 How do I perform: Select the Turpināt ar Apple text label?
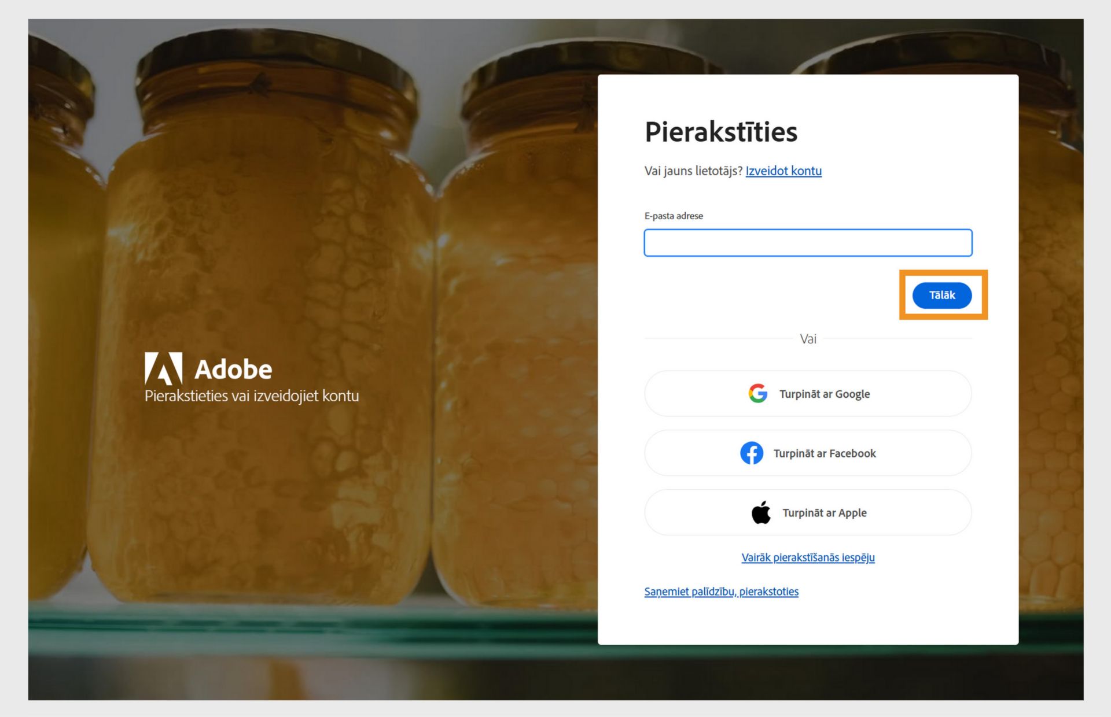click(825, 513)
